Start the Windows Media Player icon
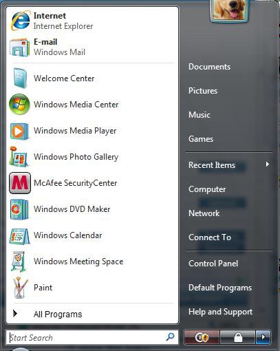Screen dimensions: 280x351 (x=19, y=131)
